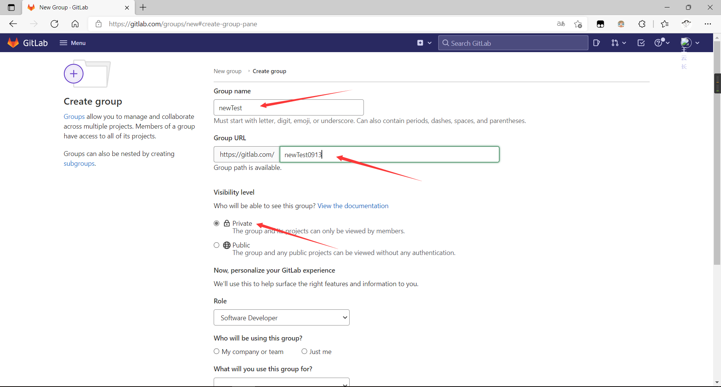
Task: Click the Group name input field
Action: pos(289,108)
